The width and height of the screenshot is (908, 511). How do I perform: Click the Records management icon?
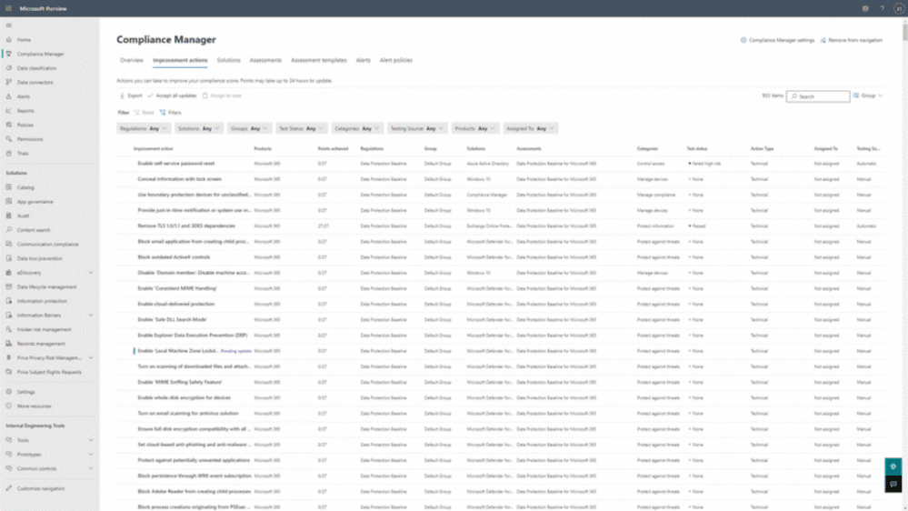[9, 344]
